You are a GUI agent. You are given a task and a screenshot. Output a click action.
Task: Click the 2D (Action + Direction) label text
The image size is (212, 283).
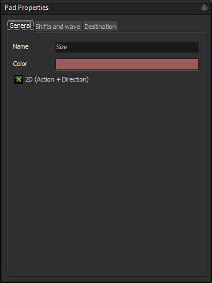click(x=57, y=79)
